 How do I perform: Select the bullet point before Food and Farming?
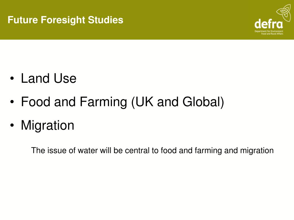click(x=12, y=102)
